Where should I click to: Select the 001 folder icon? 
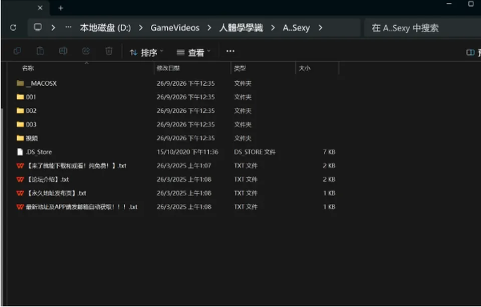click(x=20, y=97)
